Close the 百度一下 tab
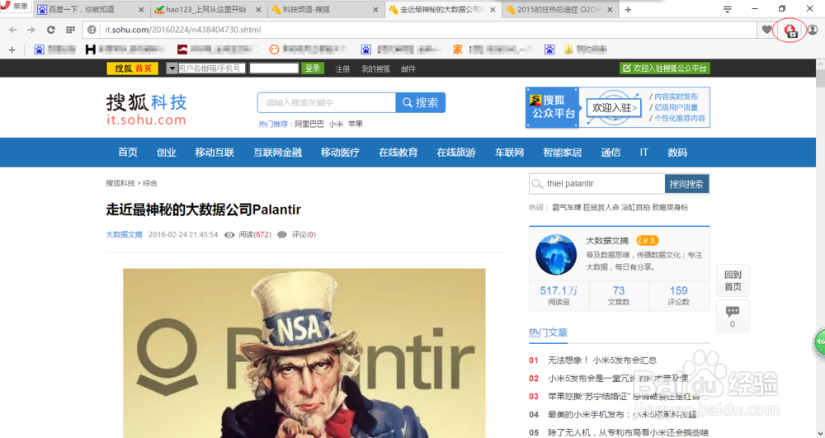This screenshot has width=825, height=438. (x=141, y=9)
